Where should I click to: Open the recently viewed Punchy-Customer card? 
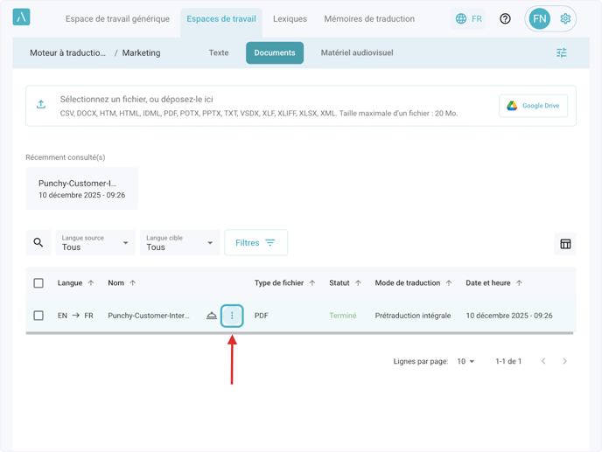coord(81,189)
